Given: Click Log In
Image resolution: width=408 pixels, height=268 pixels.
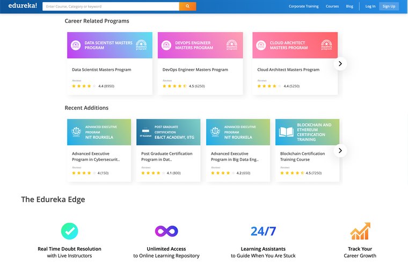Looking at the screenshot, I should pos(370,6).
